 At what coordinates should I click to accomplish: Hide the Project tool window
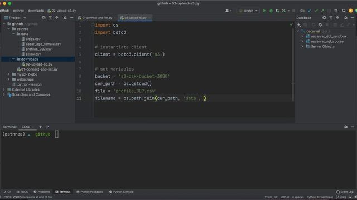[x=72, y=18]
